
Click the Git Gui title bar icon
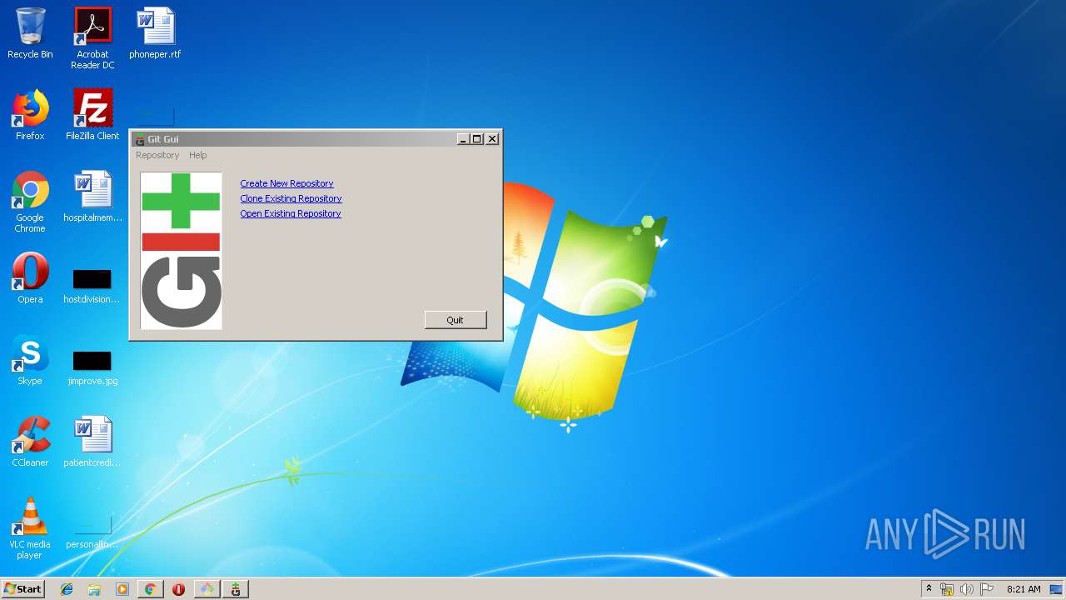140,139
